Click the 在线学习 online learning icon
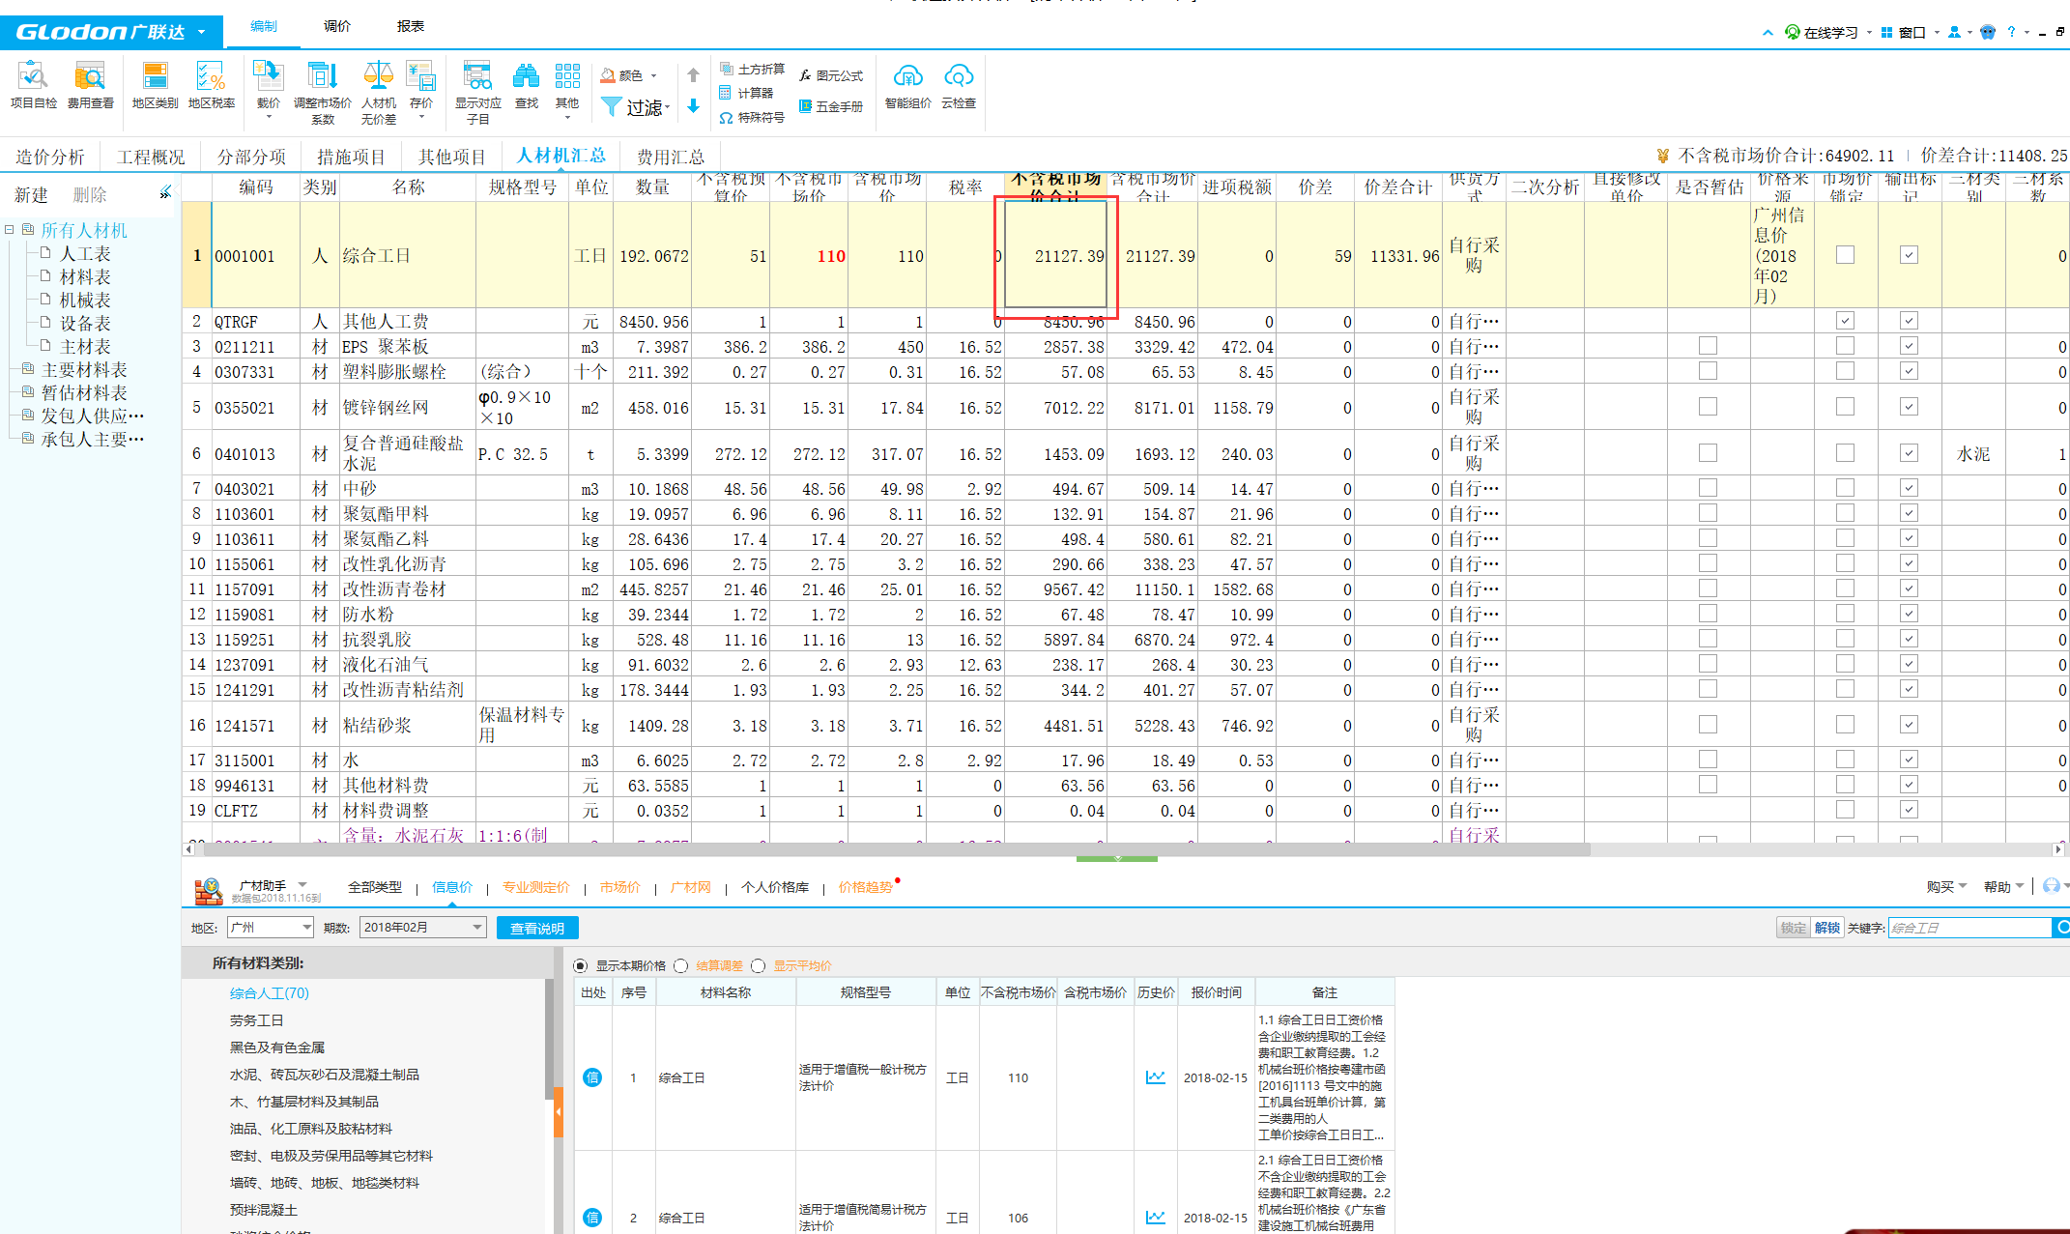Screen dimensions: 2070x1234 point(1793,32)
